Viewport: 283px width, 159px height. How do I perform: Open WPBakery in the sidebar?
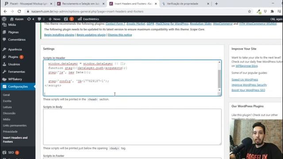15,79
